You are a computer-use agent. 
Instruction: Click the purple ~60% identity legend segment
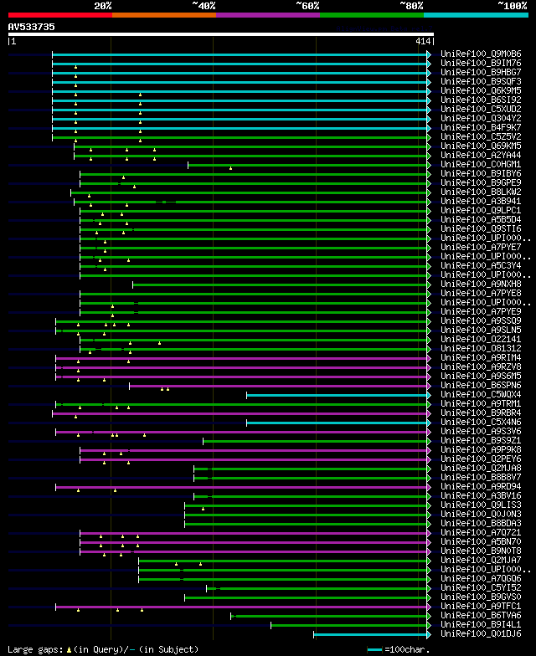pyautogui.click(x=268, y=15)
